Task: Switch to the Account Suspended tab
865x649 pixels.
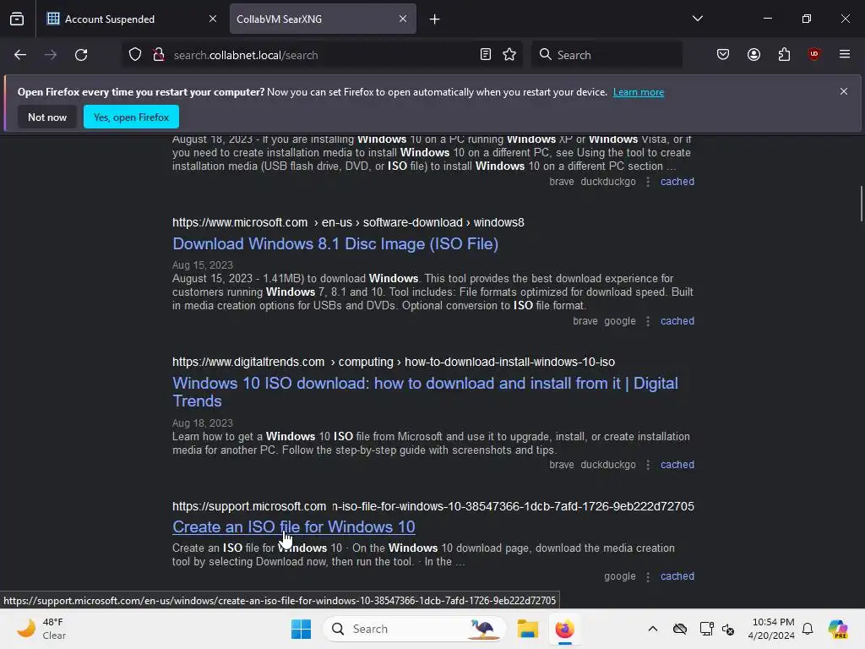Action: click(x=131, y=19)
